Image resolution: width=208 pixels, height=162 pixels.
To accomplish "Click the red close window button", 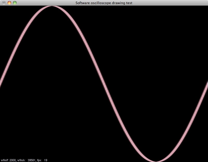I will tap(4, 3).
